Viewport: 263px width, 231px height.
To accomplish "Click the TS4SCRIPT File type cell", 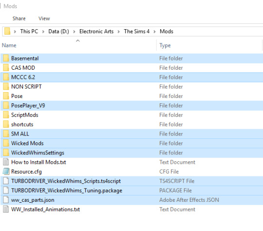I will click(x=177, y=181).
